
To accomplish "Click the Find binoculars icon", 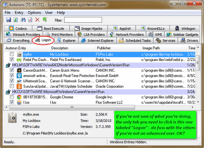I will tap(23, 20).
